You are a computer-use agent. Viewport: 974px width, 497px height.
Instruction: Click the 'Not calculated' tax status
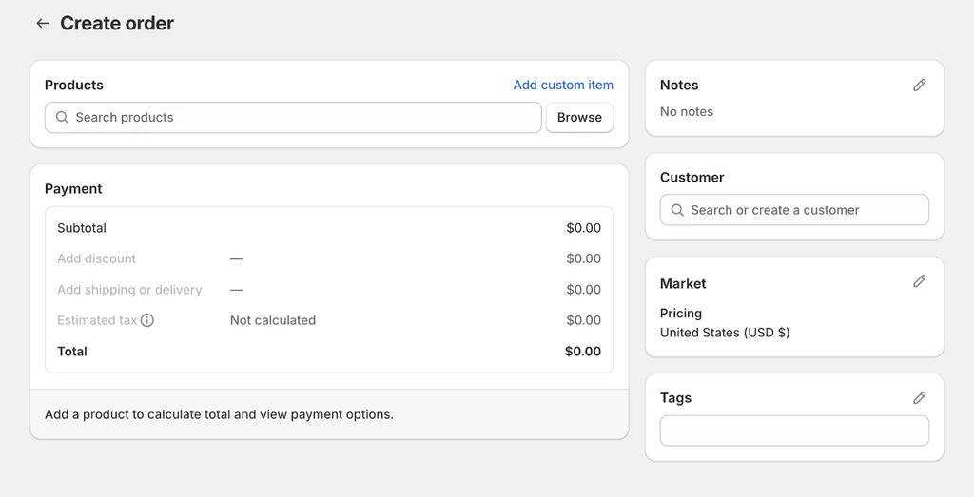273,321
